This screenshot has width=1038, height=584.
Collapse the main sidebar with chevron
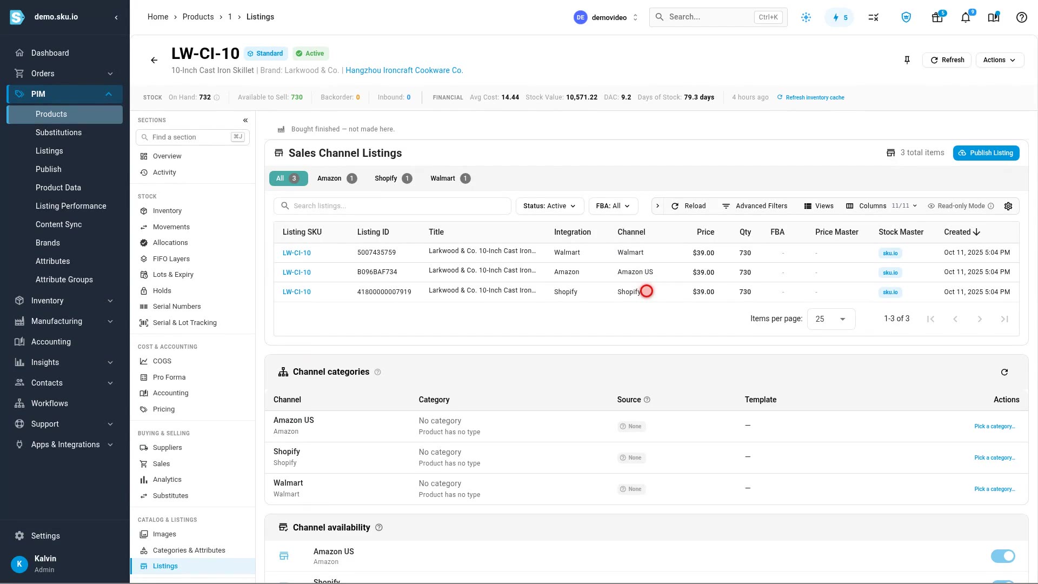point(116,17)
